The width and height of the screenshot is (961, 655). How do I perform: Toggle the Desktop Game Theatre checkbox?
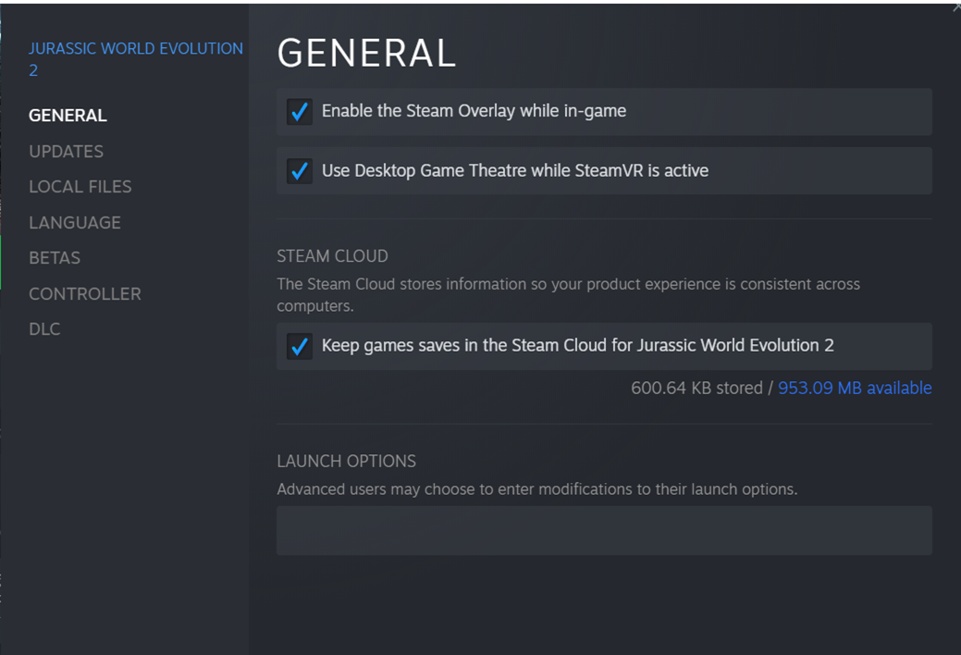coord(299,171)
